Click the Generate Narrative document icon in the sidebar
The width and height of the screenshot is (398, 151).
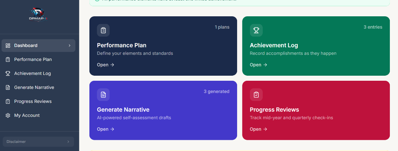point(8,87)
